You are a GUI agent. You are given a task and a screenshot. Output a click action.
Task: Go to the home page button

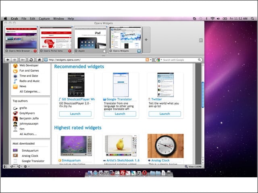click(x=39, y=60)
